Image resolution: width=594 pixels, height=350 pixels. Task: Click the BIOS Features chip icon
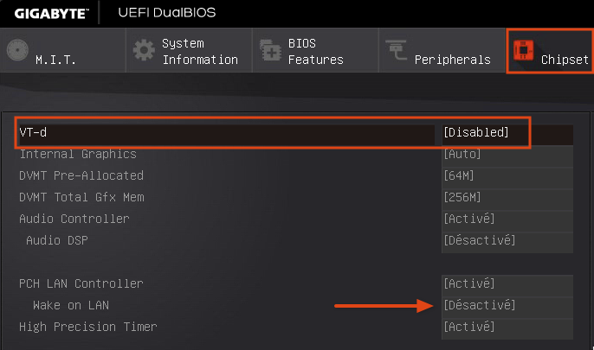[x=270, y=50]
